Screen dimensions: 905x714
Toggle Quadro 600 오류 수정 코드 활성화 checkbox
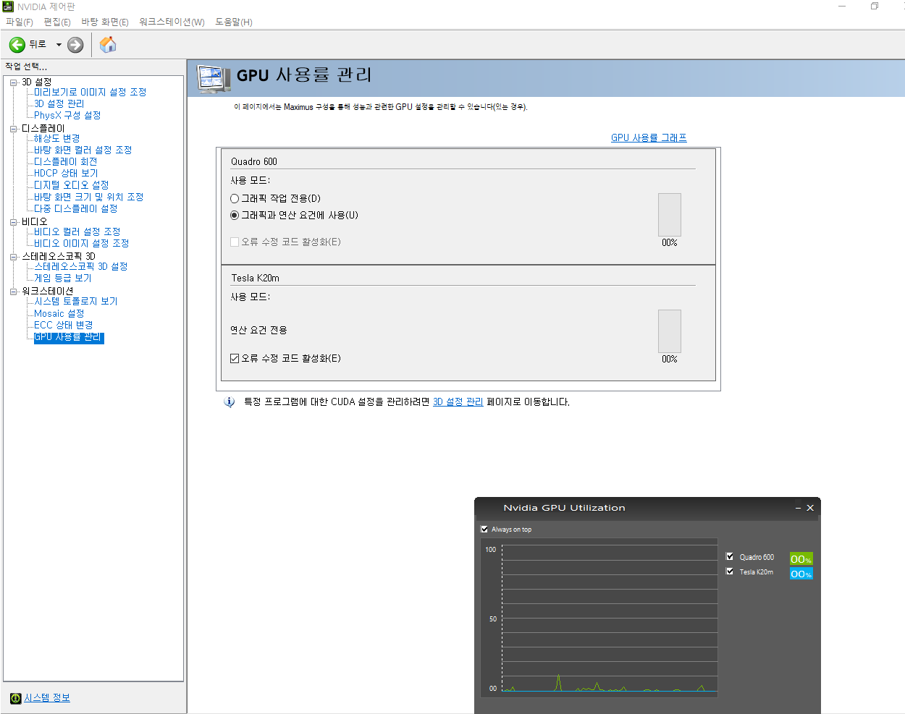click(x=235, y=242)
